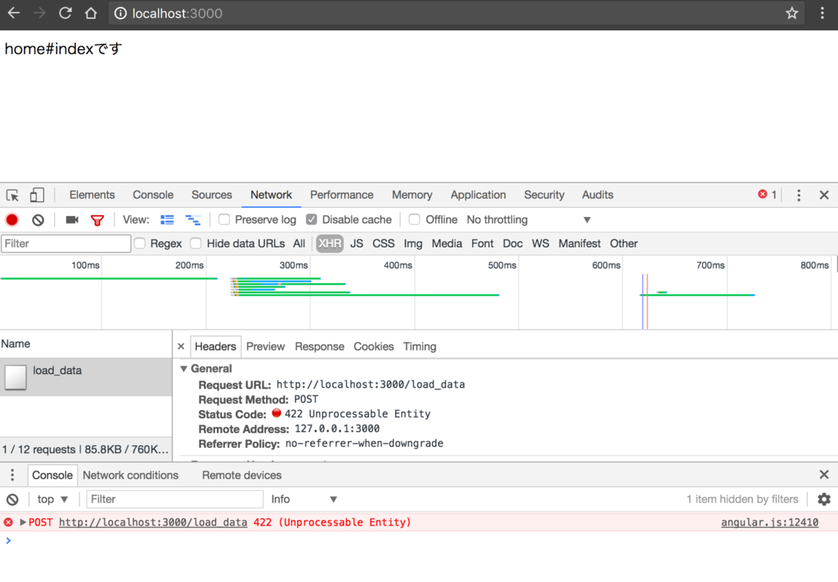The width and height of the screenshot is (838, 582).
Task: Filter requests by Manifest type
Action: pos(579,244)
